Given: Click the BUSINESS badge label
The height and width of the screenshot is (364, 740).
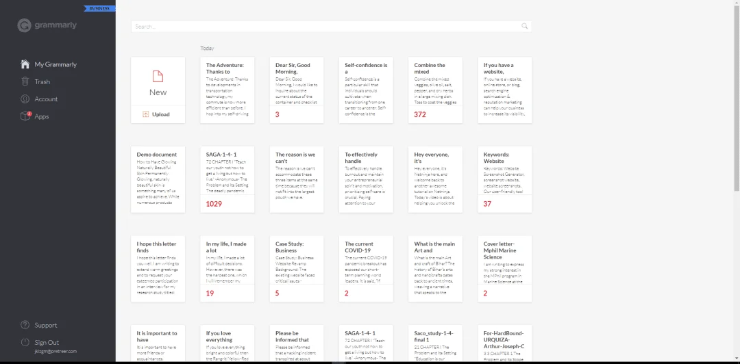Looking at the screenshot, I should point(99,8).
